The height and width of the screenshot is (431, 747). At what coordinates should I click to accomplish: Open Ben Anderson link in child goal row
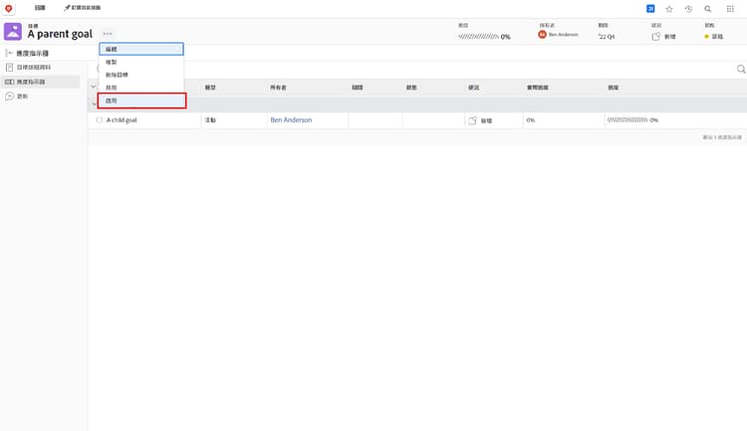(291, 120)
